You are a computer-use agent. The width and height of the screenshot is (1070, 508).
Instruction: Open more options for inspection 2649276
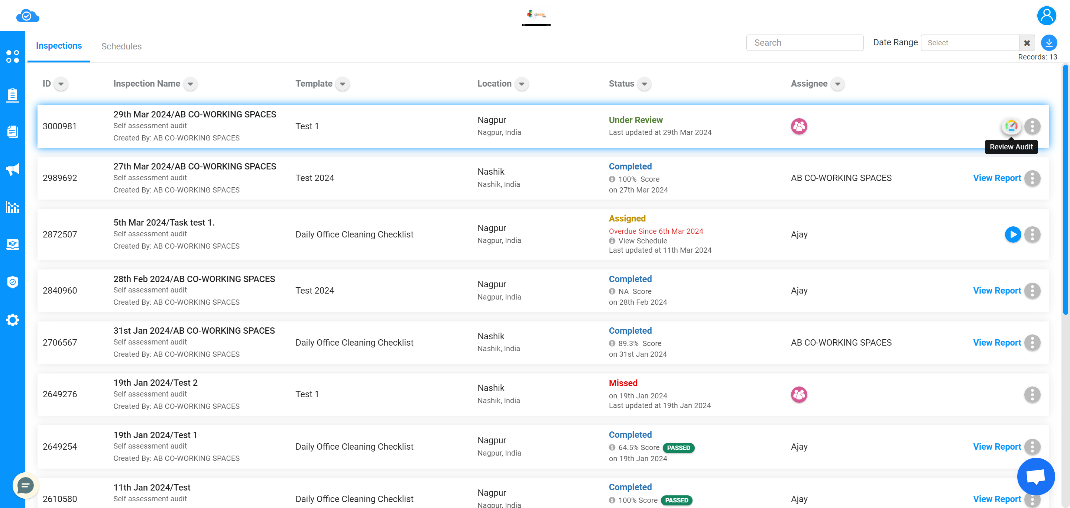(x=1032, y=395)
